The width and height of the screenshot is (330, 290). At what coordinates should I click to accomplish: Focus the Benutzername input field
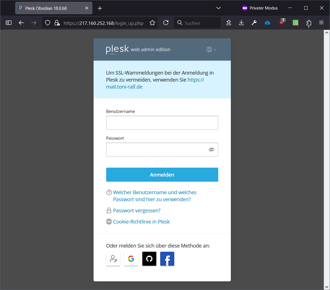162,123
